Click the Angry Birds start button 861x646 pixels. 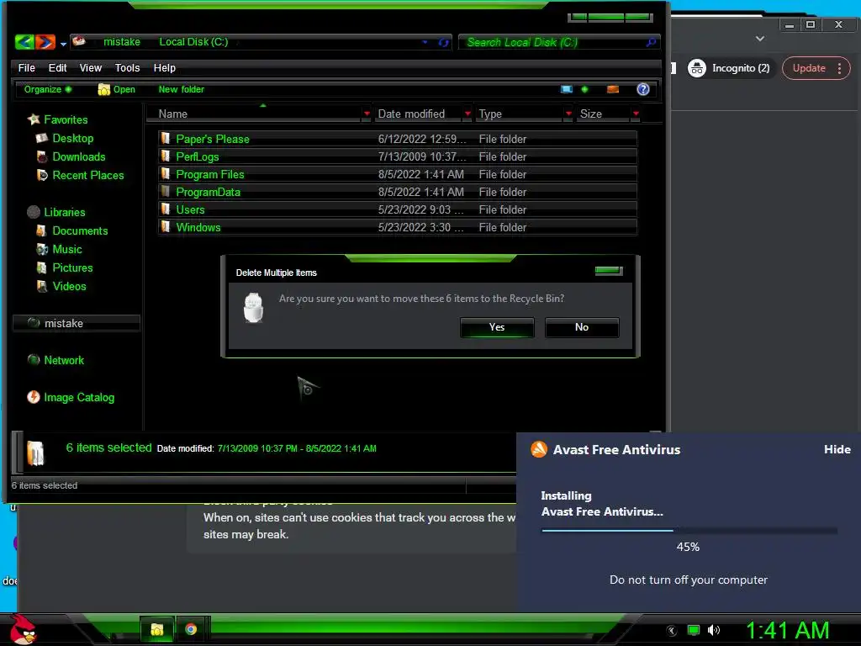(x=23, y=629)
